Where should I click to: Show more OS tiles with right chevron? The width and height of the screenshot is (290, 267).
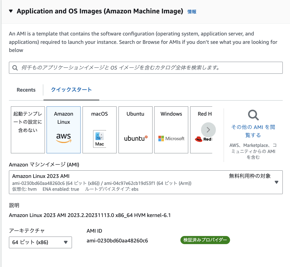click(x=209, y=130)
